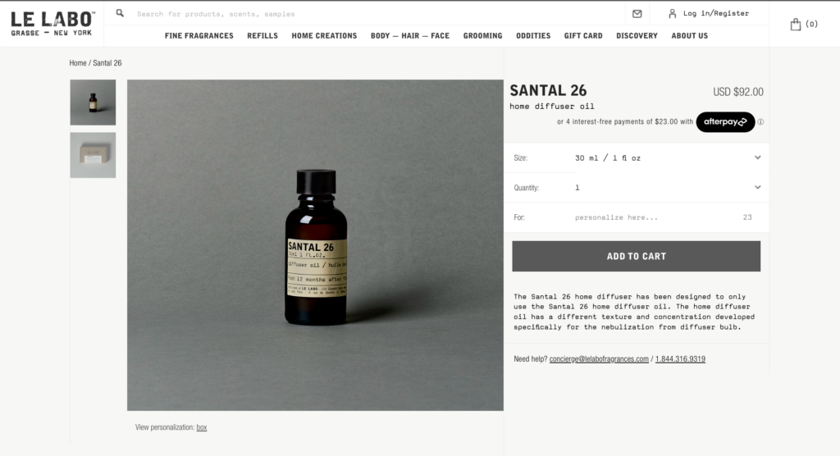840x456 pixels.
Task: Click the concierge email link
Action: [x=599, y=359]
